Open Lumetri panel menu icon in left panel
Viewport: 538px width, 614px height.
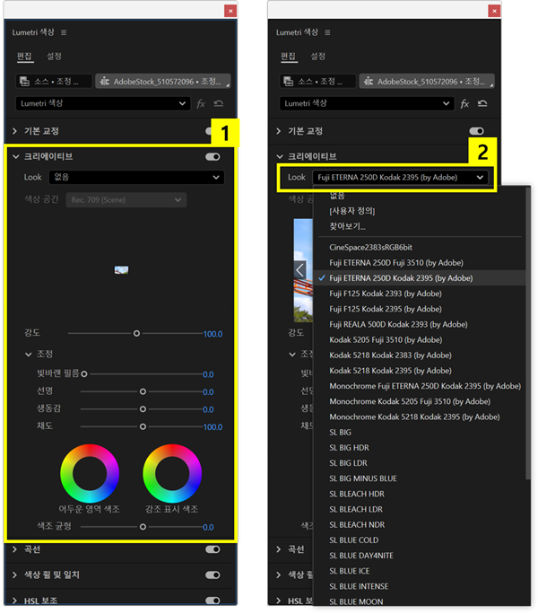(64, 32)
